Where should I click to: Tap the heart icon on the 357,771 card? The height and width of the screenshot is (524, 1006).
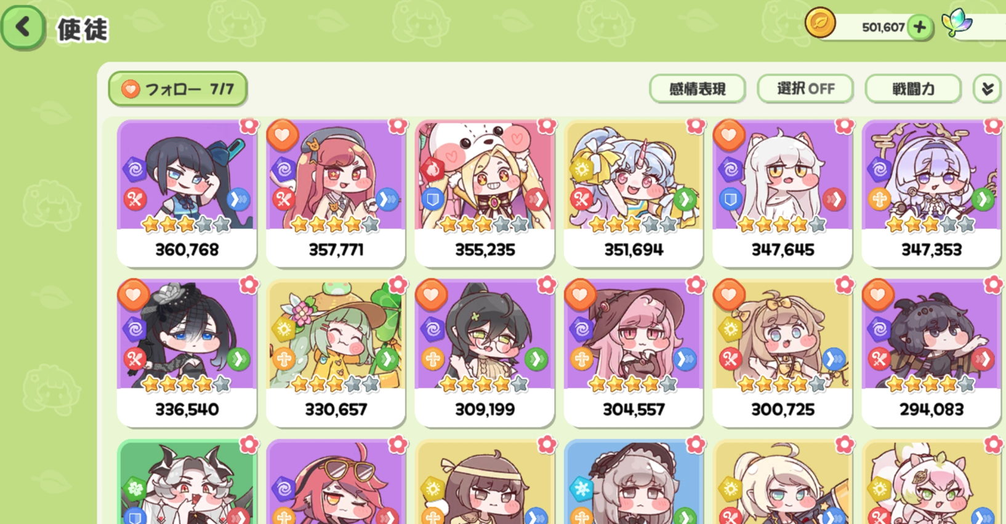tap(283, 135)
